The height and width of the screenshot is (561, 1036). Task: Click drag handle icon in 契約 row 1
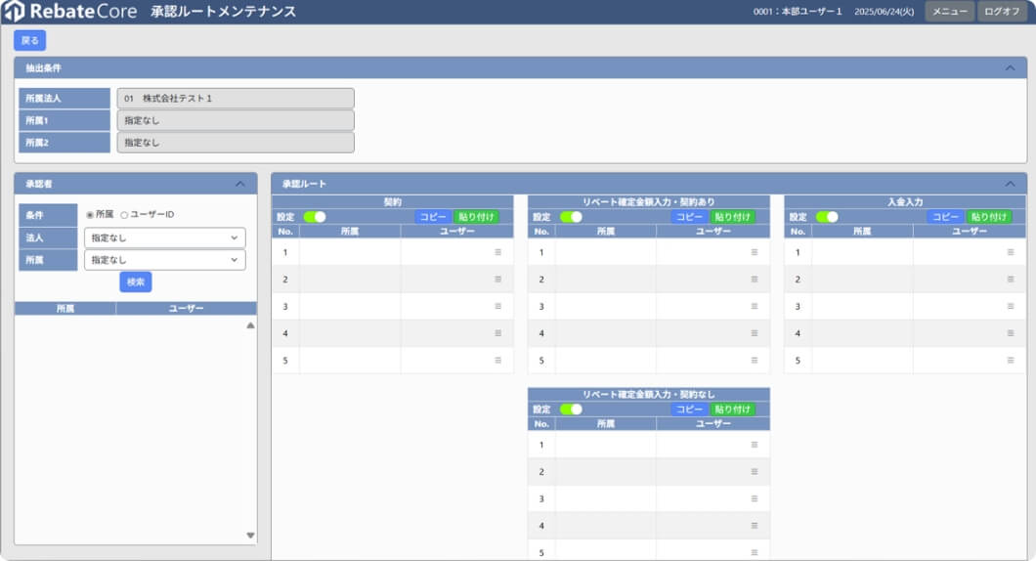coord(497,252)
